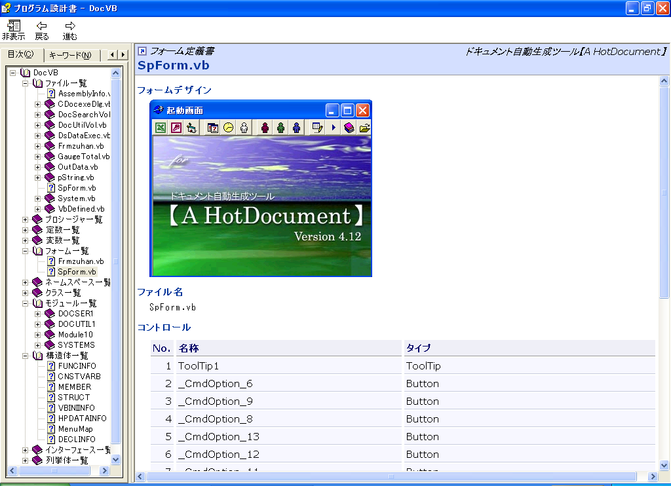Click the _CmdOption_12 table cell
The width and height of the screenshot is (671, 486).
pyautogui.click(x=289, y=455)
